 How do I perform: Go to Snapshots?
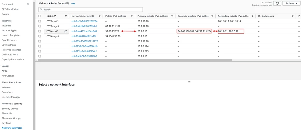(7, 92)
